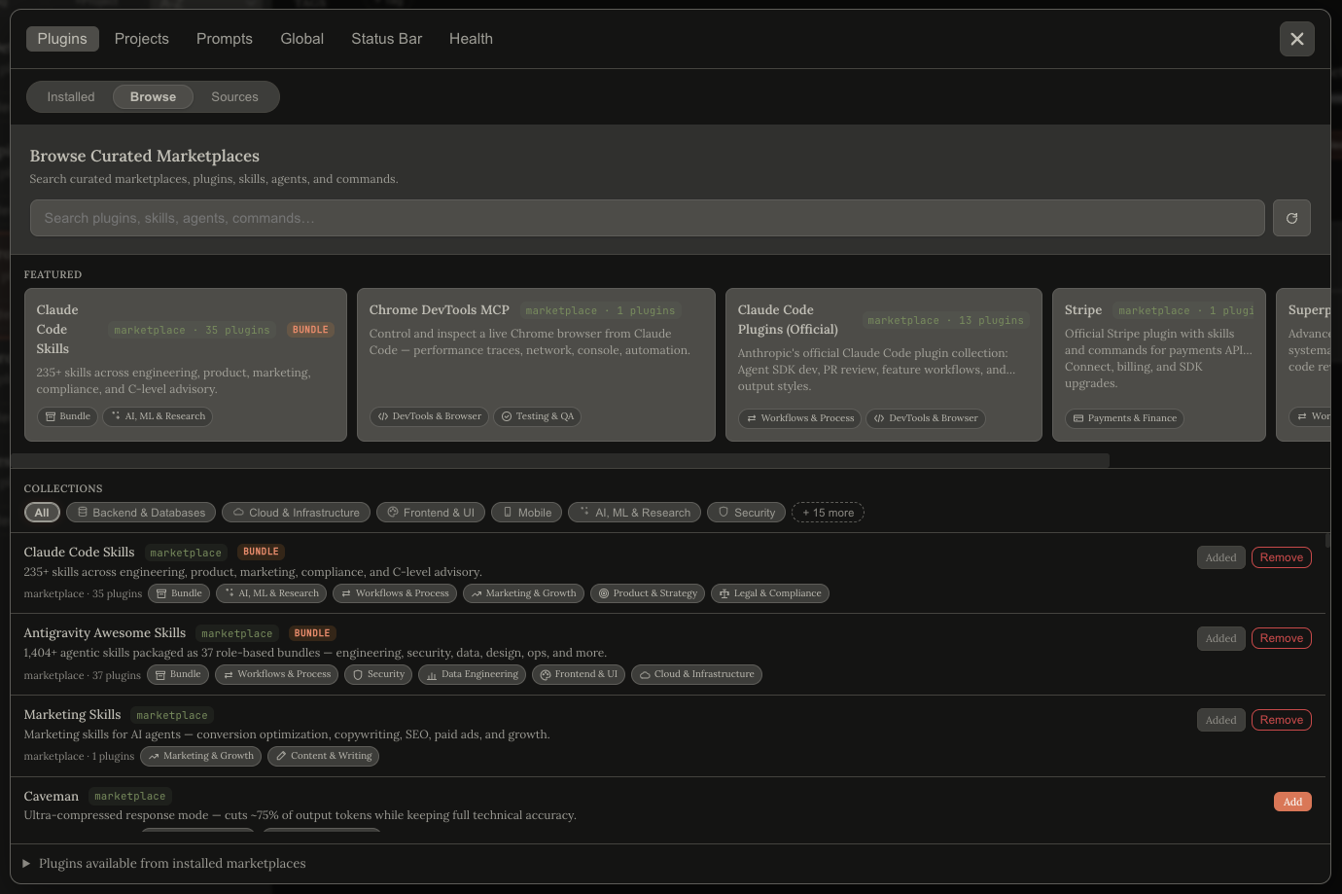Screen dimensions: 1342x894
Task: Click the DevTools & Browser code icon tag
Action: click(x=382, y=416)
